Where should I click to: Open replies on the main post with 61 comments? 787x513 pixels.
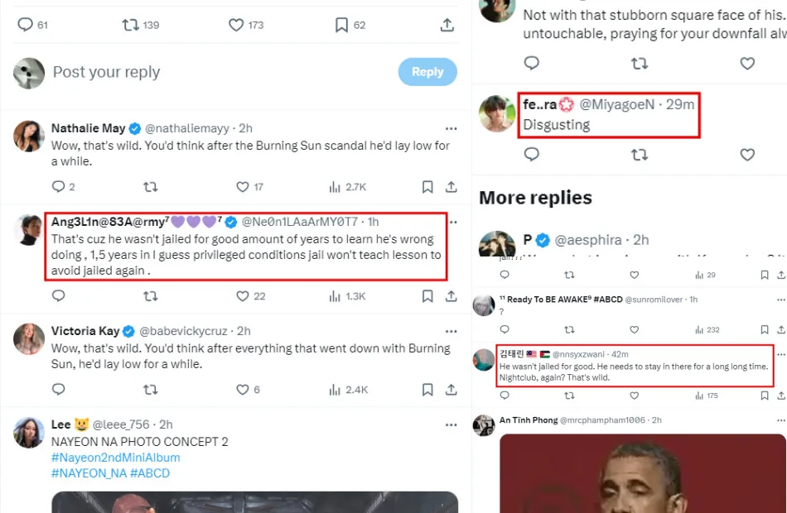coord(25,25)
